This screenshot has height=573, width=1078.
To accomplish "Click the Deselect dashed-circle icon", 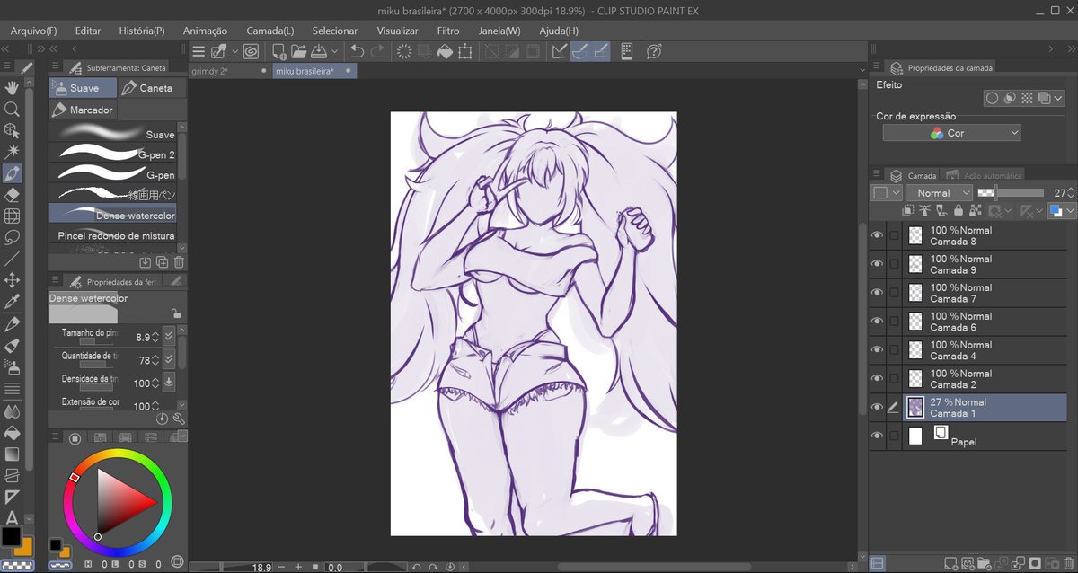I will pyautogui.click(x=405, y=52).
